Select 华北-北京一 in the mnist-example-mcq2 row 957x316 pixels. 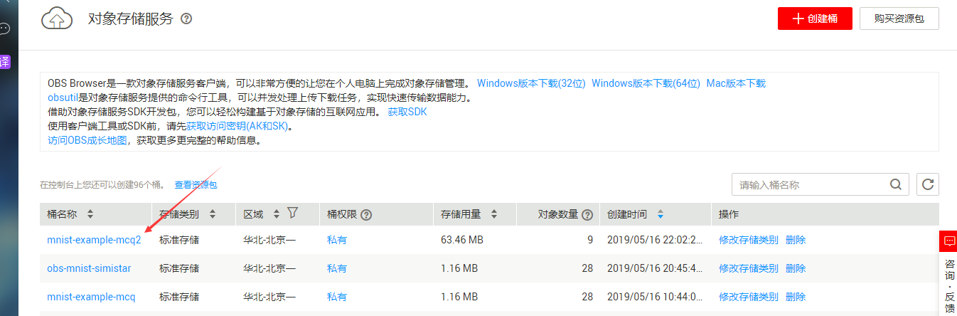(x=269, y=240)
